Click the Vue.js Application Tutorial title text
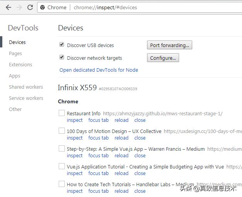The height and width of the screenshot is (197, 242). (x=146, y=167)
